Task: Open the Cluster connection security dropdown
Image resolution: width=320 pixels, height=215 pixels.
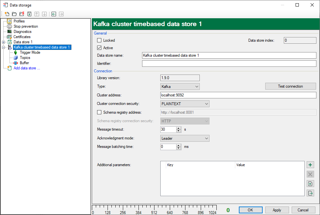Action: pos(185,104)
